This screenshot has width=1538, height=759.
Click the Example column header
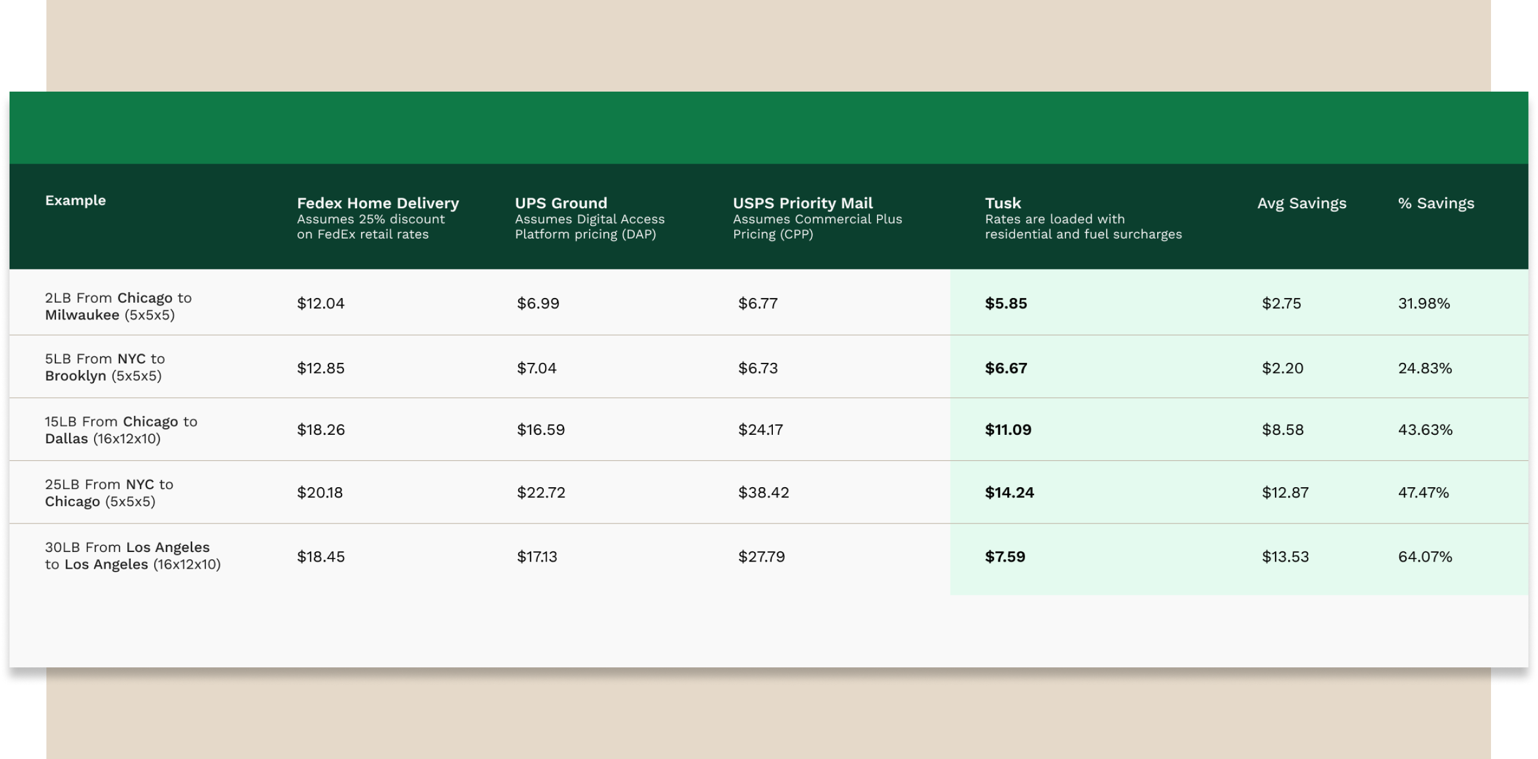pyautogui.click(x=75, y=200)
